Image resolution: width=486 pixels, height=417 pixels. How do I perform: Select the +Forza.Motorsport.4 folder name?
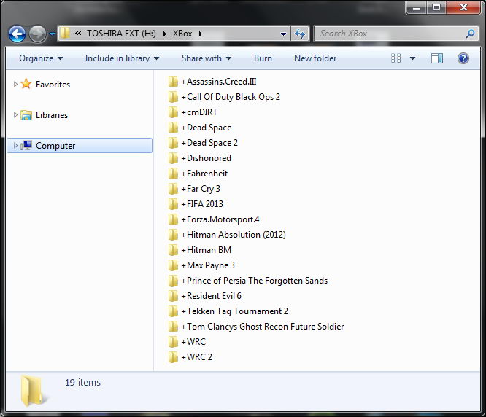click(220, 219)
